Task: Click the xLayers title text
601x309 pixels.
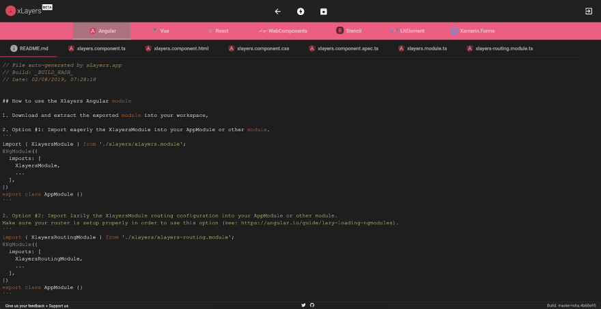Action: pyautogui.click(x=29, y=11)
